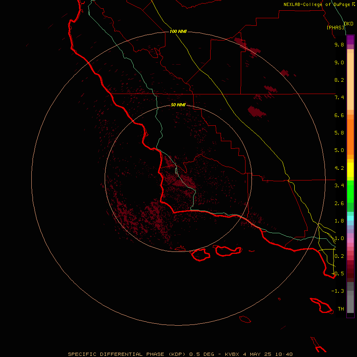
Task: Click the 7.4 value on color scale
Action: [339, 98]
